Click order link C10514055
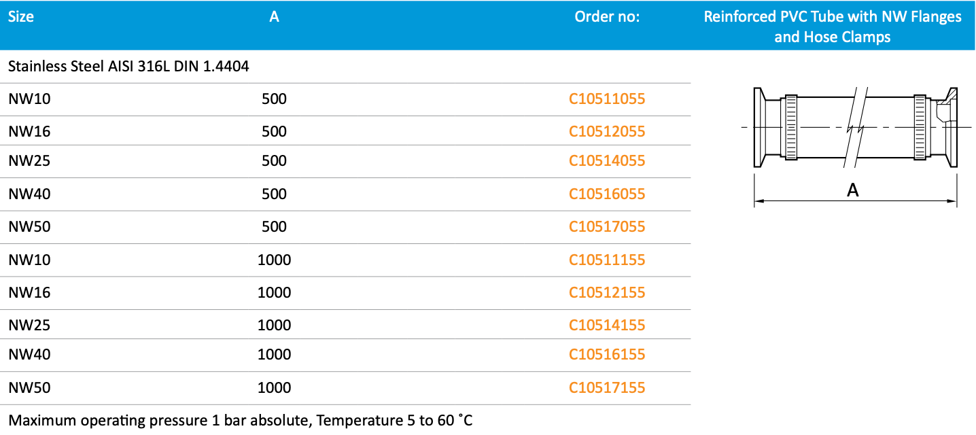Viewport: 976px width, 435px height. pos(607,161)
